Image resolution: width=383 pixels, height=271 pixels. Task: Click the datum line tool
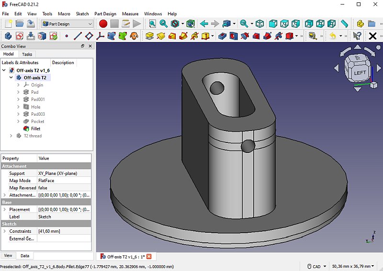pos(78,36)
